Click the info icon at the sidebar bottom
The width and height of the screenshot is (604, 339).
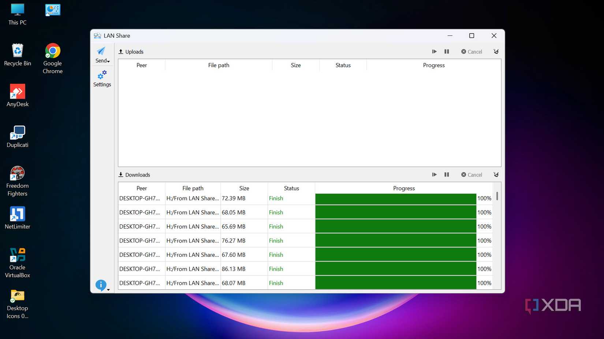(101, 285)
